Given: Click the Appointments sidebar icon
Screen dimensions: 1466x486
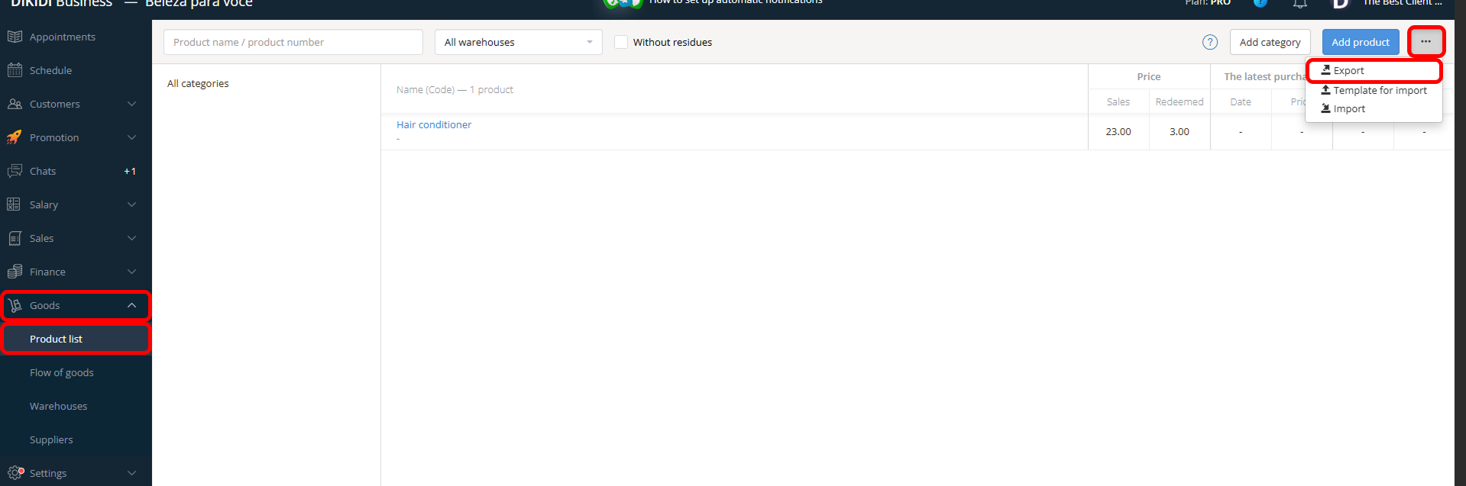Looking at the screenshot, I should (x=15, y=37).
